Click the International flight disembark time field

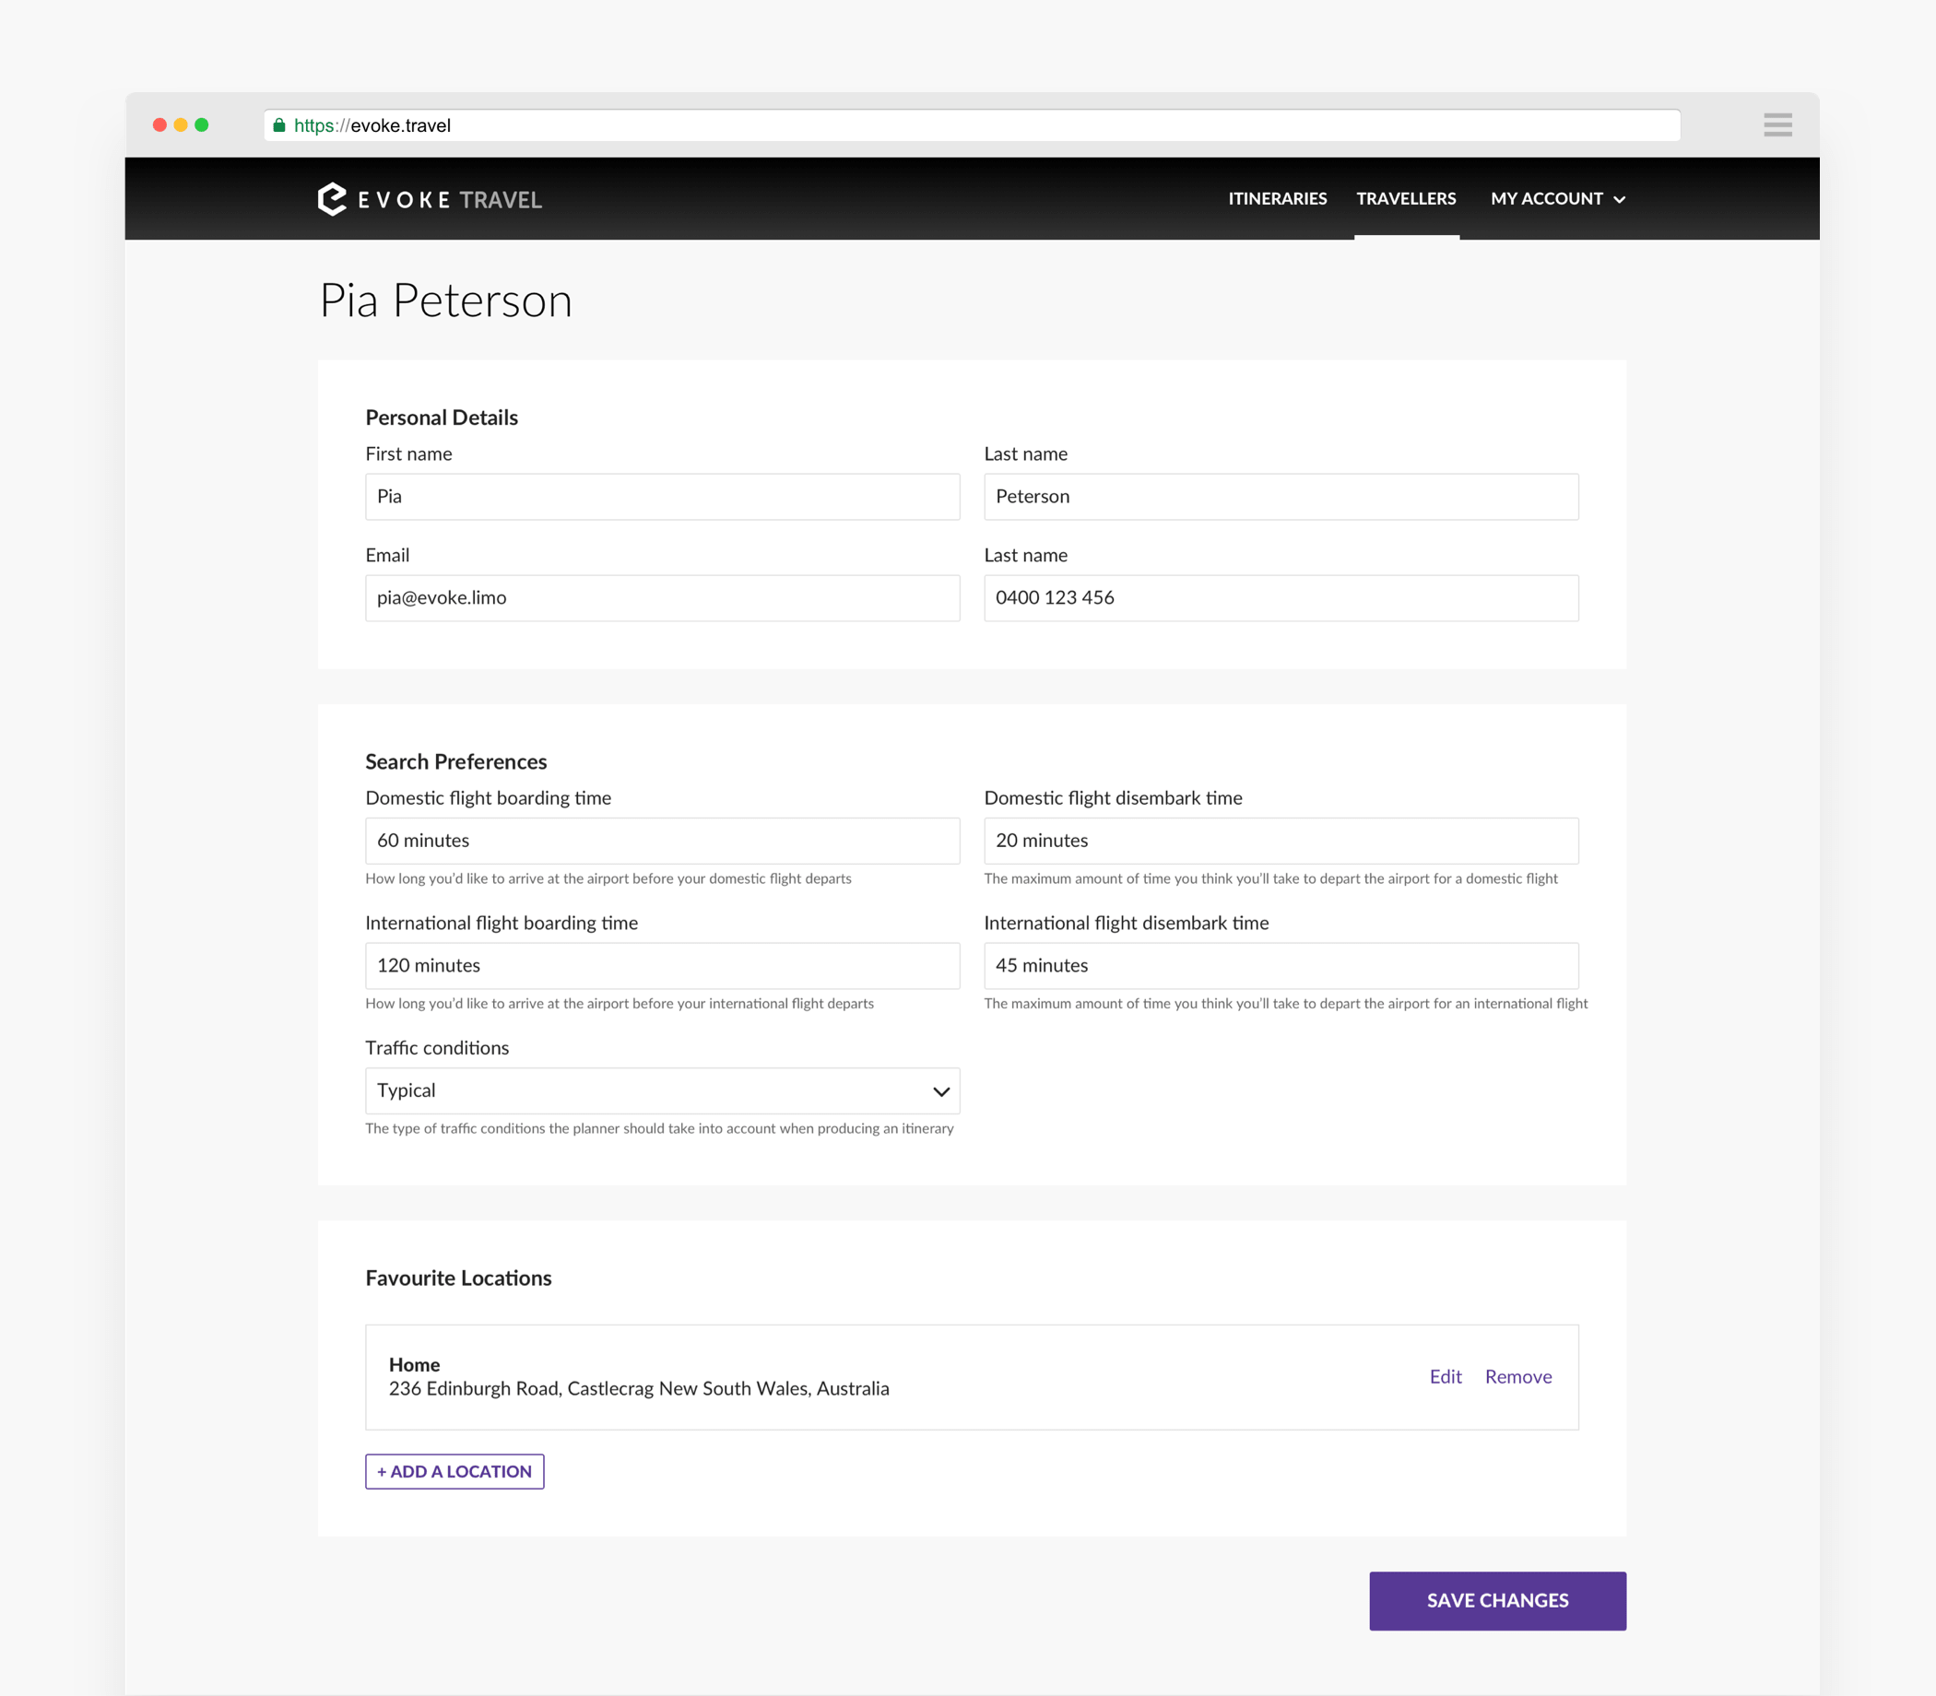click(x=1280, y=965)
